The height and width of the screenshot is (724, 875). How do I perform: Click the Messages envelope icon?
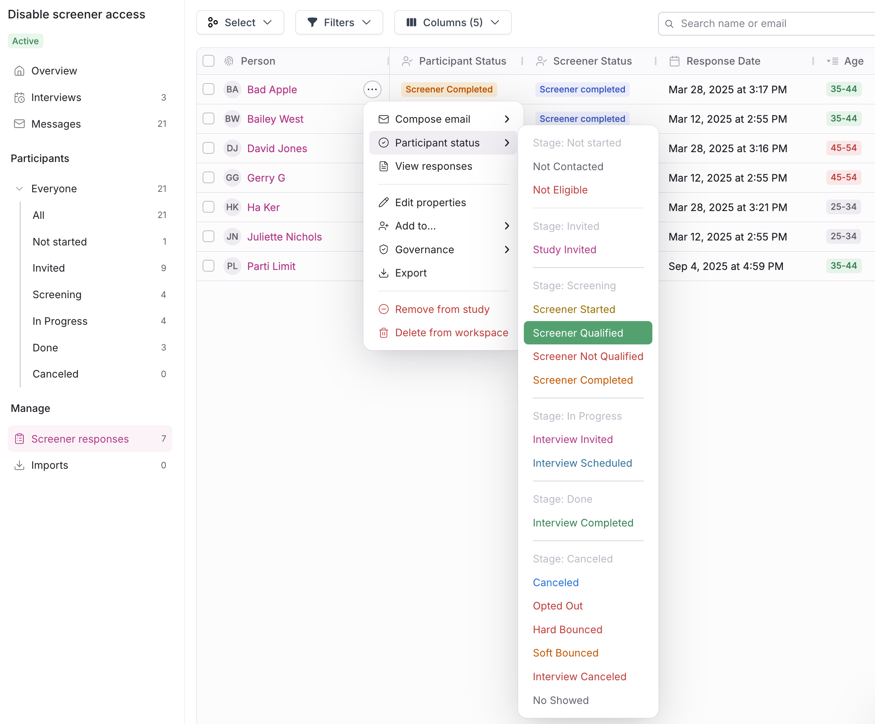19,124
